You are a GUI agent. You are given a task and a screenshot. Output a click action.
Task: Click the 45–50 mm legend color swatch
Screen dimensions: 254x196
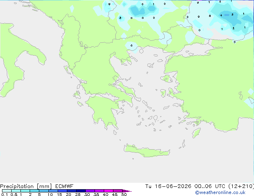[x=118, y=191]
